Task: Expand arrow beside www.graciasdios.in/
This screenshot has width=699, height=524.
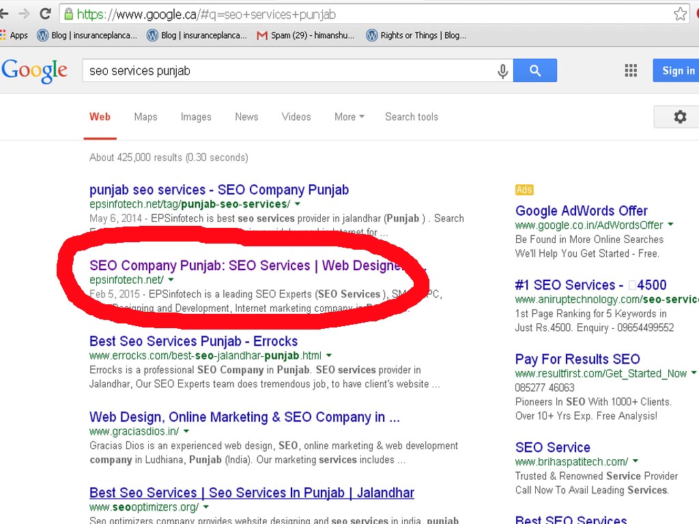Action: pyautogui.click(x=186, y=431)
